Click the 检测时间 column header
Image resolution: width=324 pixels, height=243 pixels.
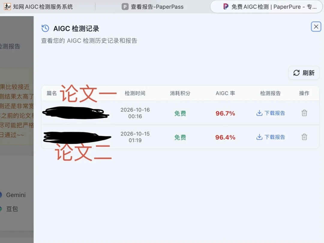(135, 93)
